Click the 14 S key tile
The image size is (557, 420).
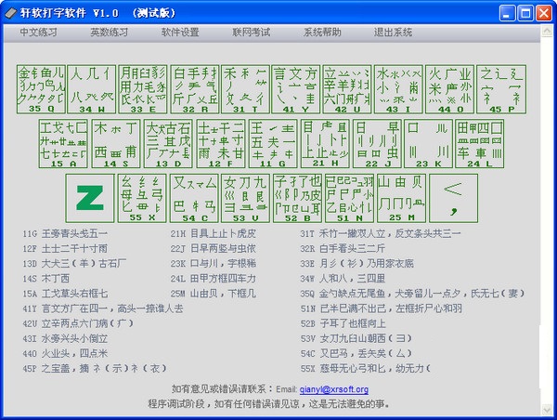[x=116, y=144]
